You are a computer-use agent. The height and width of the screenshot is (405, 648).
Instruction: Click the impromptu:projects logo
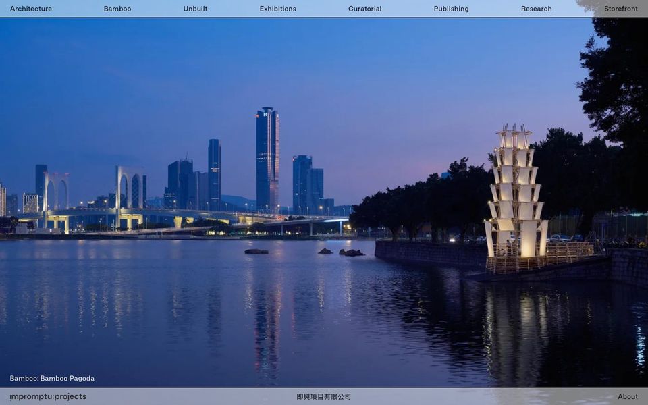click(x=48, y=397)
